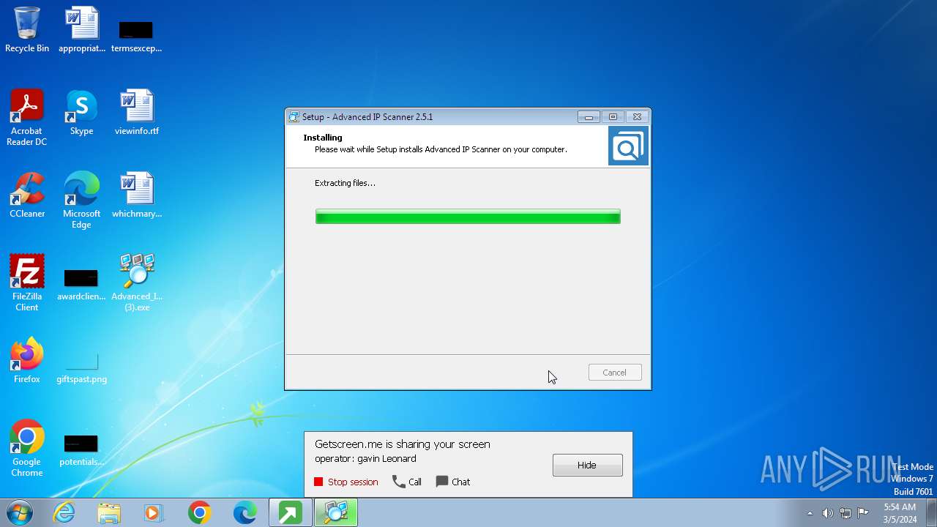Screen dimensions: 937x527
Task: Click the Setup window title bar icon
Action: click(294, 117)
